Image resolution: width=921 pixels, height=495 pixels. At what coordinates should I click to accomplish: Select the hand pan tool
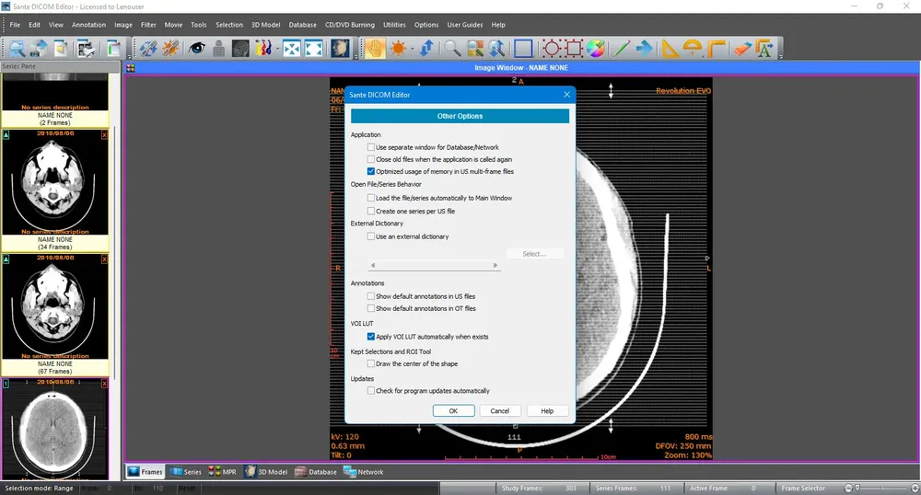(x=375, y=49)
